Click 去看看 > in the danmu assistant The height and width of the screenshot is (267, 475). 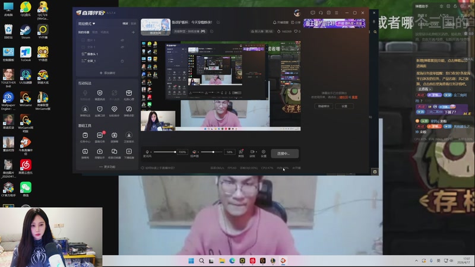coord(425,90)
